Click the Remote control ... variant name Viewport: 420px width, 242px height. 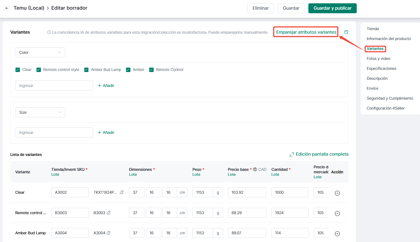tap(31, 213)
